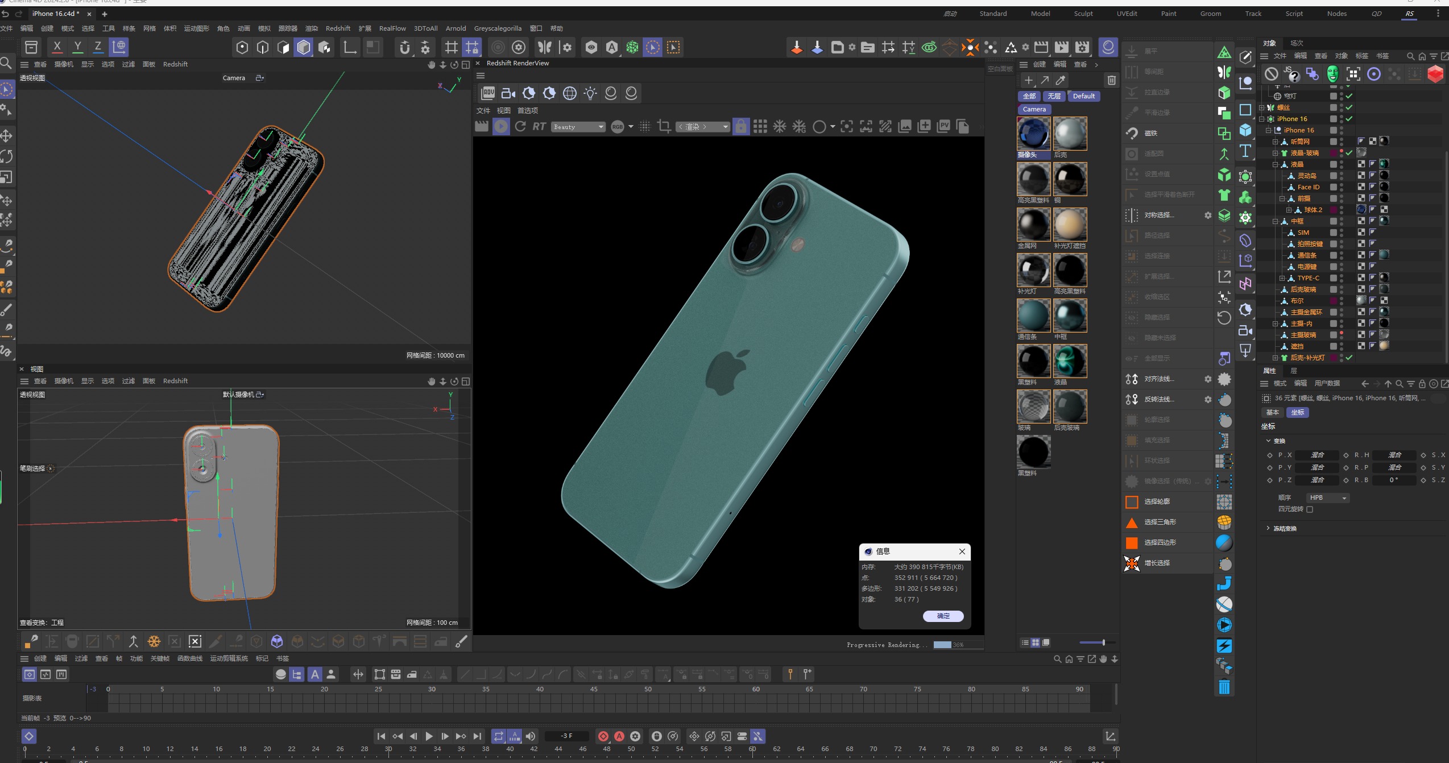Viewport: 1449px width, 763px height.
Task: Create a new material with plus icon
Action: (1028, 80)
